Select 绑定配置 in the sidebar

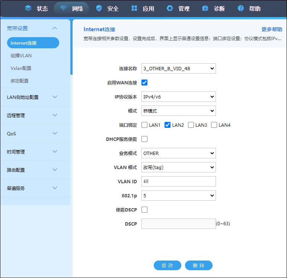(20, 81)
